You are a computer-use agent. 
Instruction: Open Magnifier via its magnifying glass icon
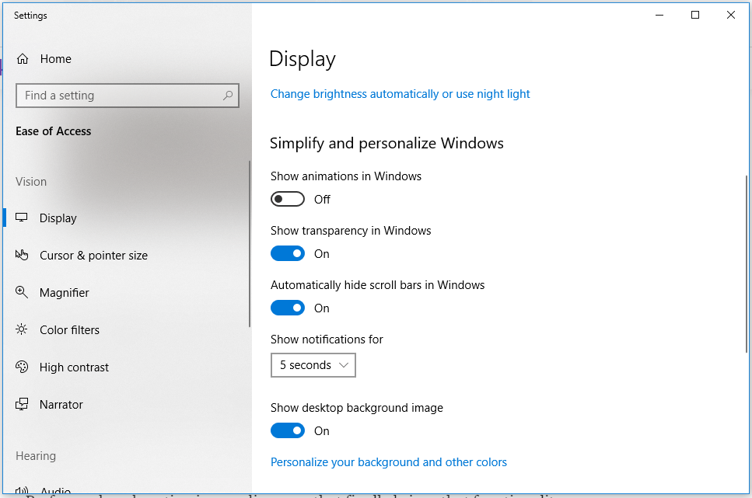pos(21,292)
